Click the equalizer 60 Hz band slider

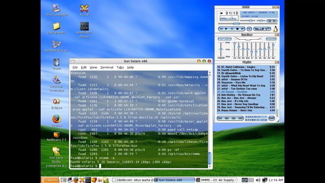click(235, 50)
